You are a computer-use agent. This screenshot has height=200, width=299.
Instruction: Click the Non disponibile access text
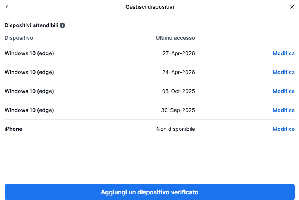(x=176, y=129)
